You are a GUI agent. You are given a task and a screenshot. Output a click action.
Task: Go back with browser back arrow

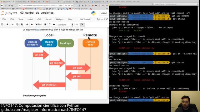[x=2, y=6]
